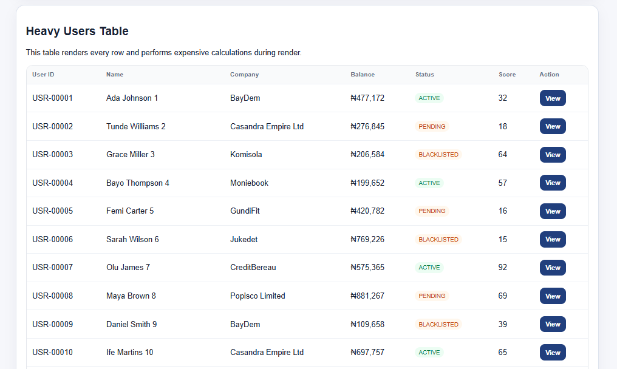Open View for Sarah Wilson 6
This screenshot has height=369, width=617.
pyautogui.click(x=553, y=239)
